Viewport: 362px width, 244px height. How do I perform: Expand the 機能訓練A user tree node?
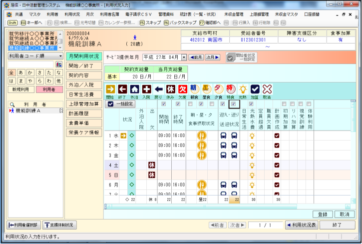[x=11, y=110]
